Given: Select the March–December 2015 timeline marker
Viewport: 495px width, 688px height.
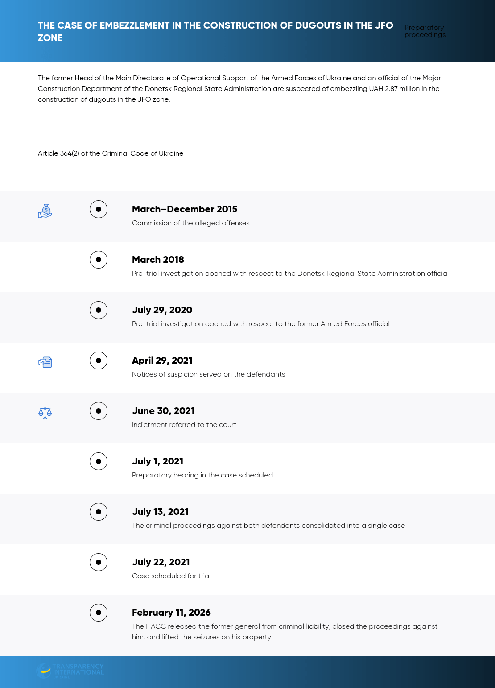Looking at the screenshot, I should click(99, 209).
